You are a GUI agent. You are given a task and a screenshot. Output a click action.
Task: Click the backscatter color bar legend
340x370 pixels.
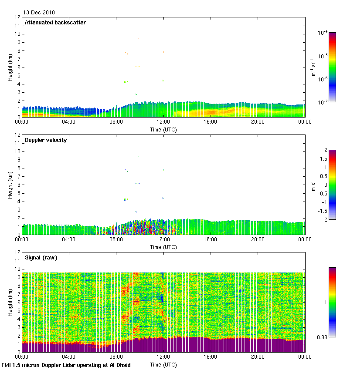tap(332, 67)
